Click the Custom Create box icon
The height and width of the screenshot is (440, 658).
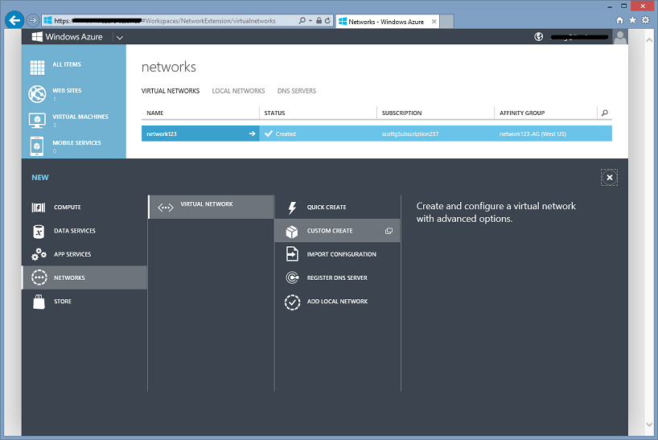coord(292,231)
